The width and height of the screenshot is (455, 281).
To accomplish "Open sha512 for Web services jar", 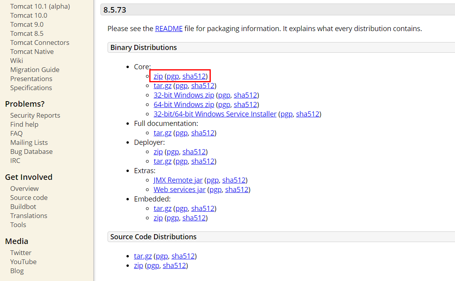I will pos(237,189).
